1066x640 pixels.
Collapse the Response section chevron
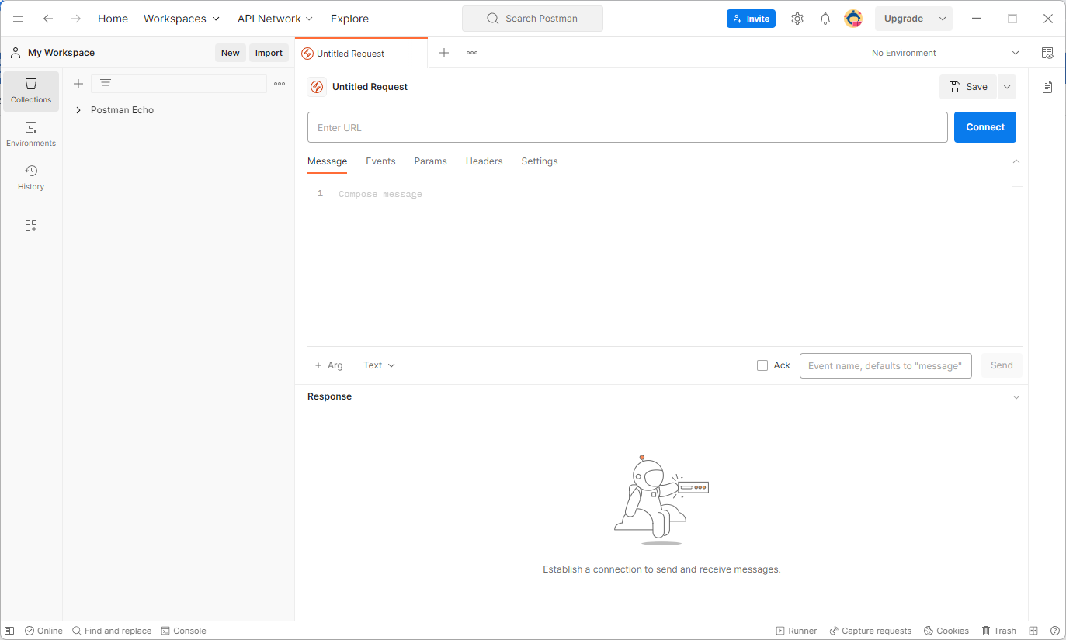pyautogui.click(x=1016, y=397)
